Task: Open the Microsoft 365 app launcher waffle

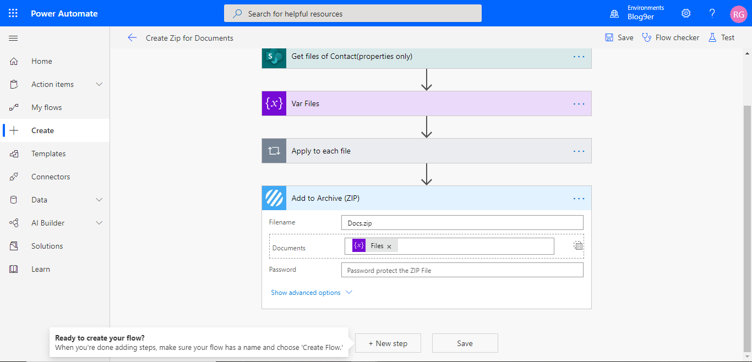Action: tap(13, 13)
